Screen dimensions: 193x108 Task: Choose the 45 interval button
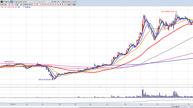(x=42, y=2)
